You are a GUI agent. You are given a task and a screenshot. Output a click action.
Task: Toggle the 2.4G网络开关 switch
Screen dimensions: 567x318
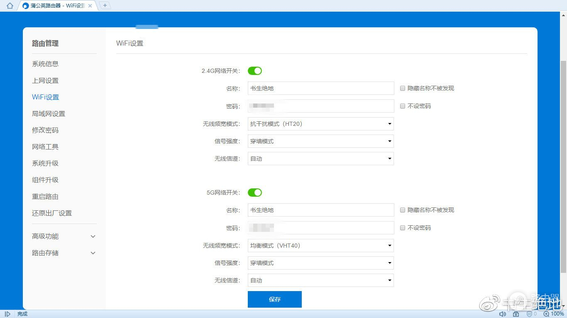coord(255,71)
